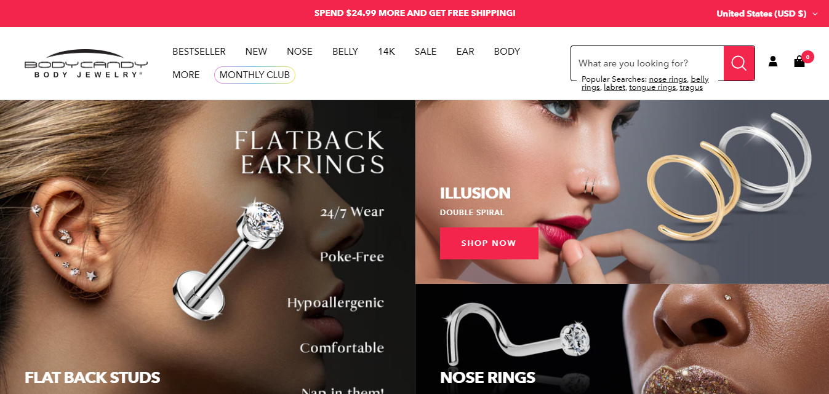The width and height of the screenshot is (829, 394).
Task: Focus the 'What are you looking for?' field
Action: (x=647, y=63)
